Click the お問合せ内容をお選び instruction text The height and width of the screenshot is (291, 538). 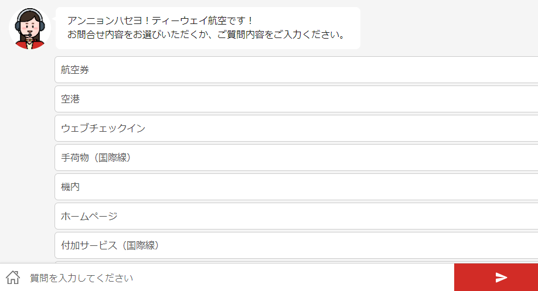[205, 35]
